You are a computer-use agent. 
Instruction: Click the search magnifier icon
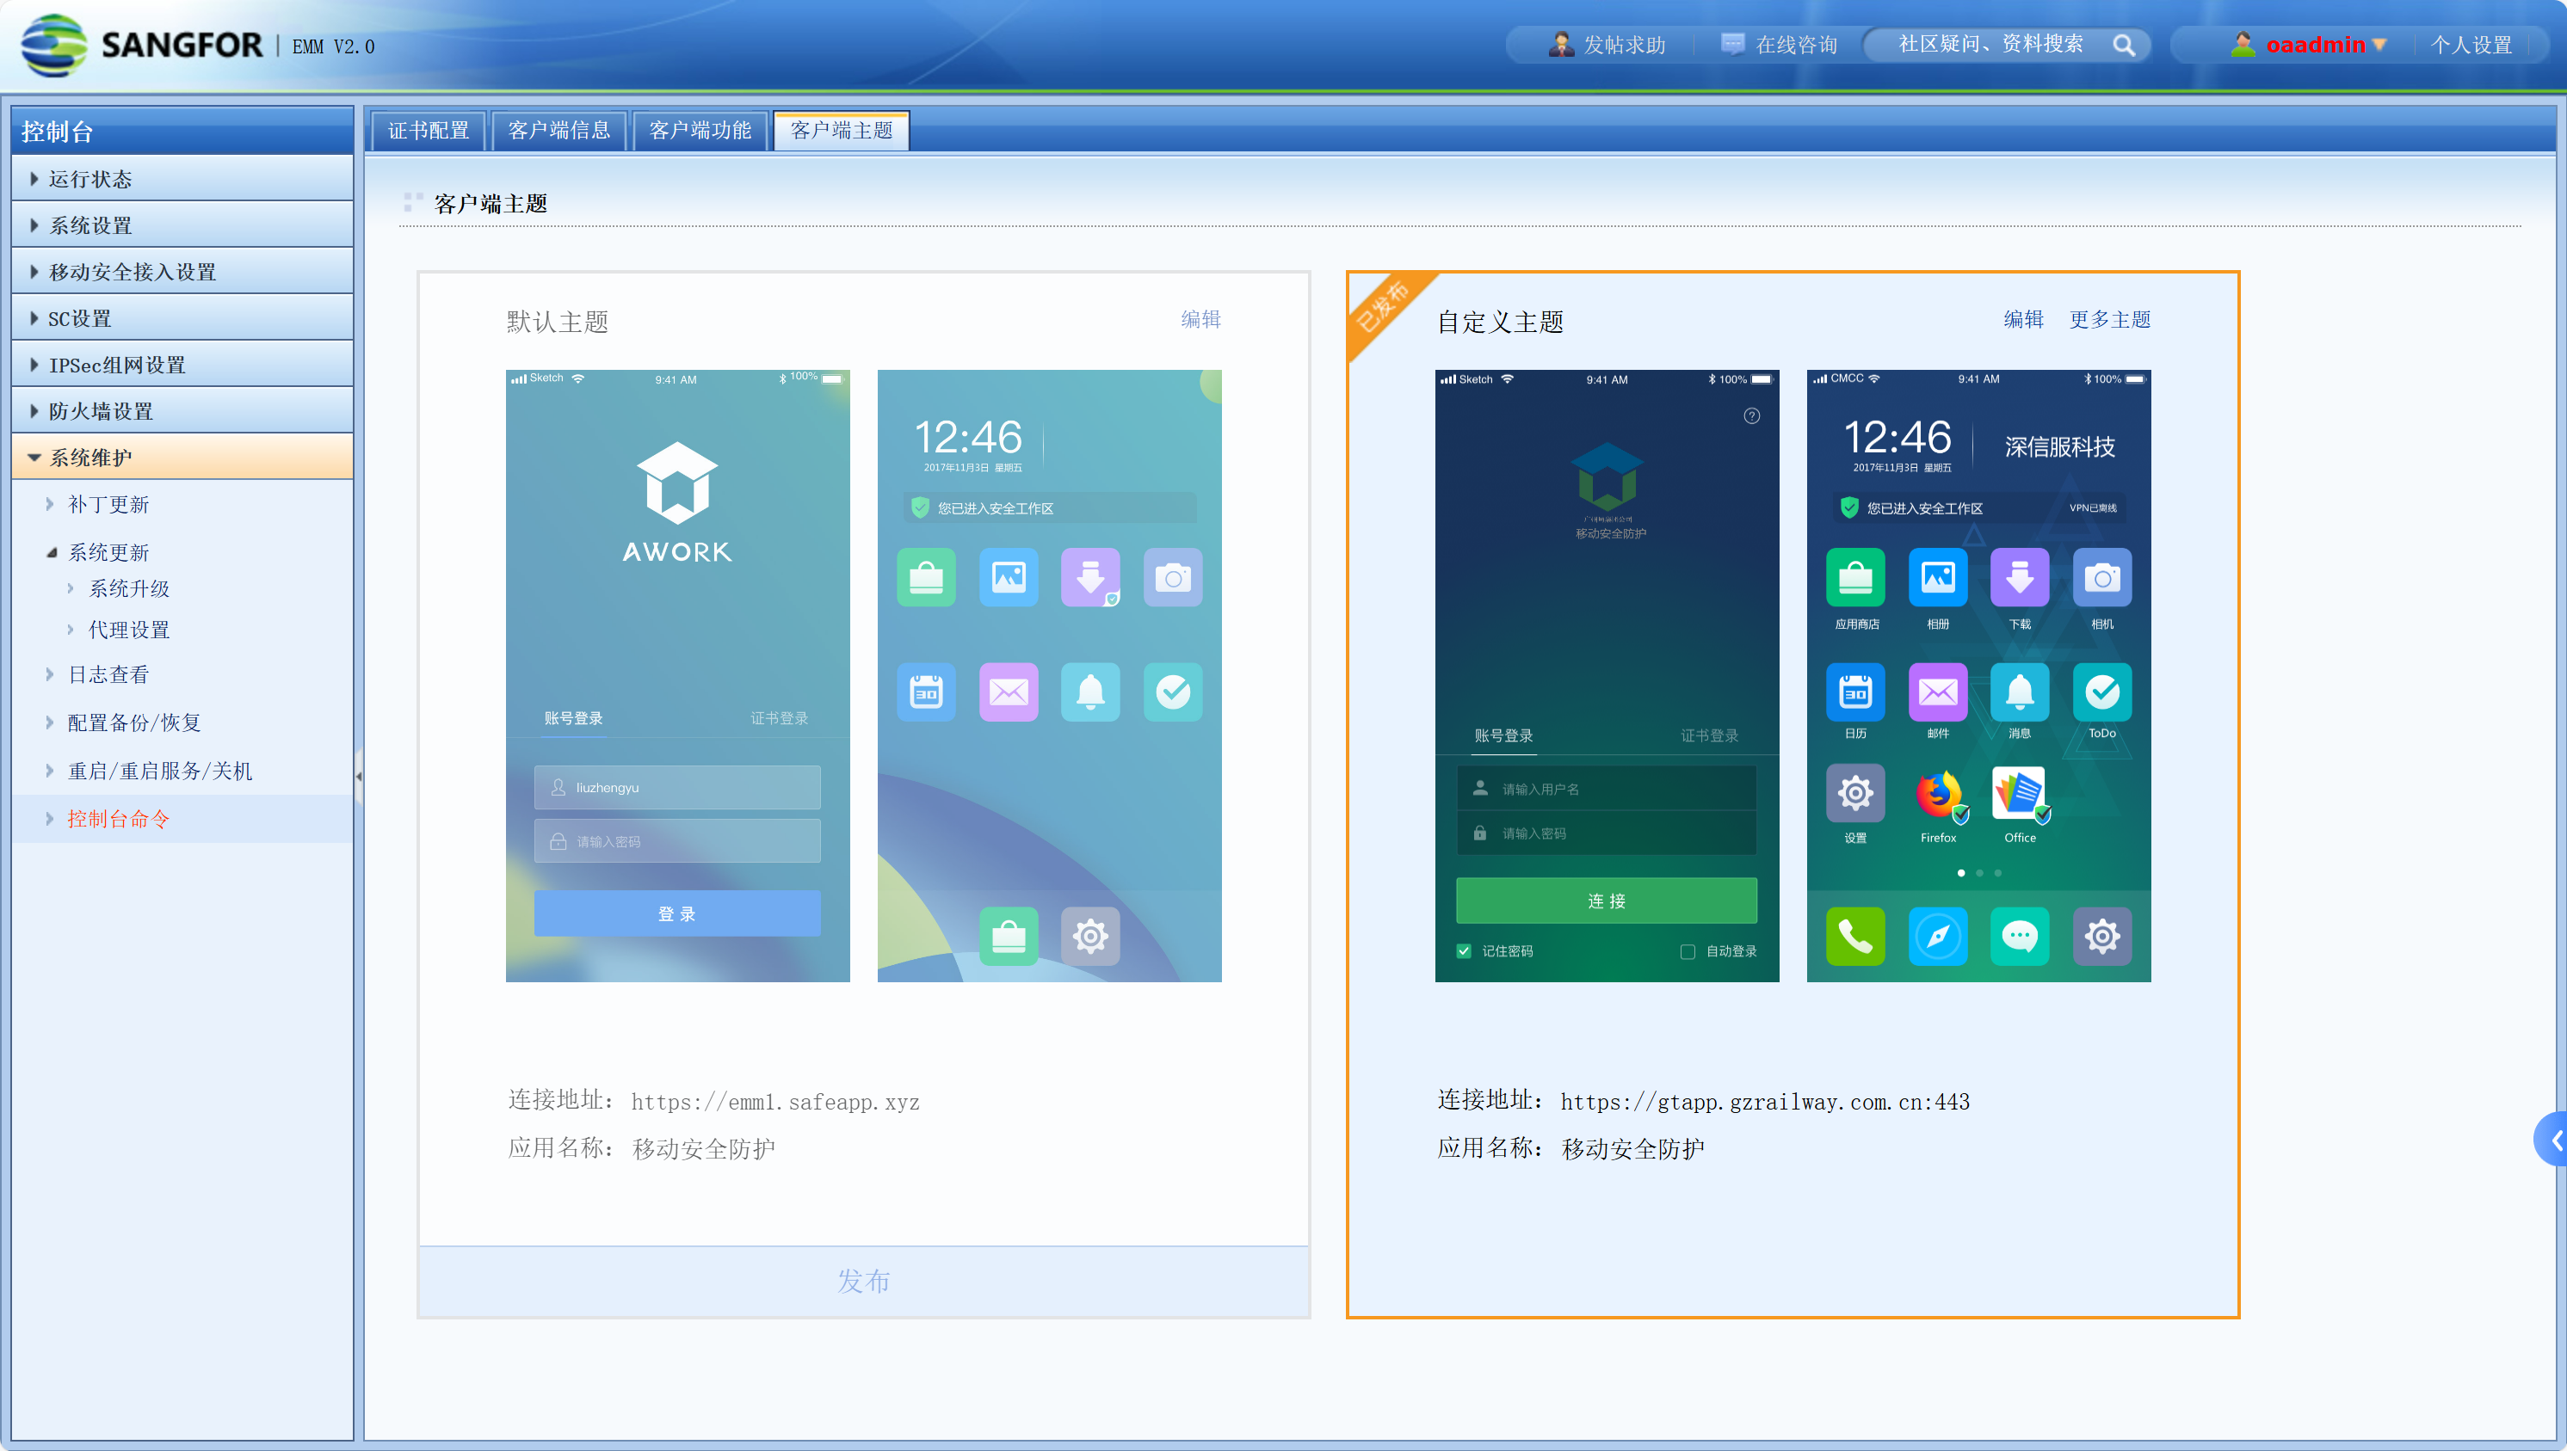[x=2123, y=45]
